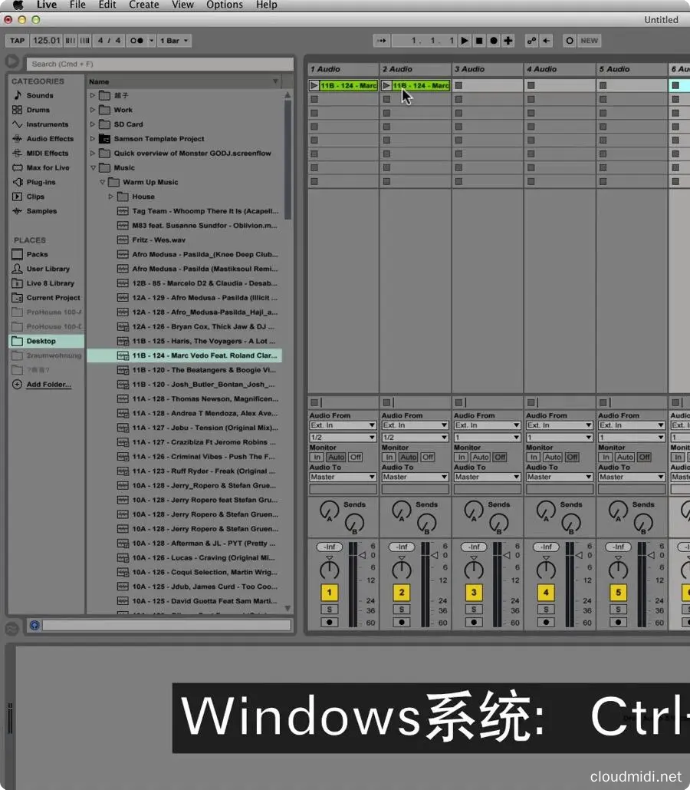Open the 1 Bar quantization dropdown
This screenshot has width=690, height=790.
175,41
